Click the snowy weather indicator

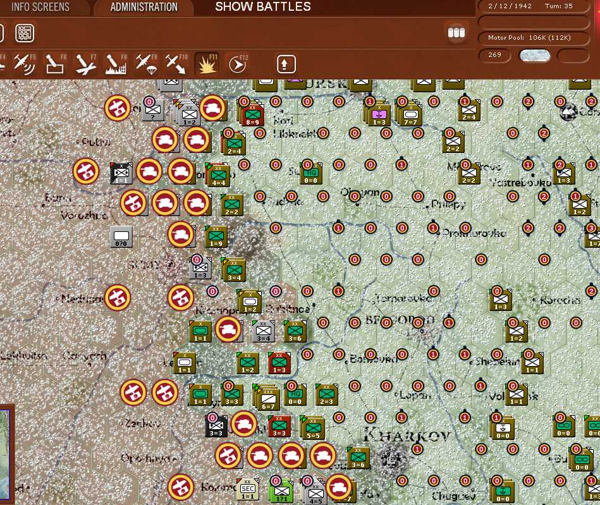(x=535, y=56)
